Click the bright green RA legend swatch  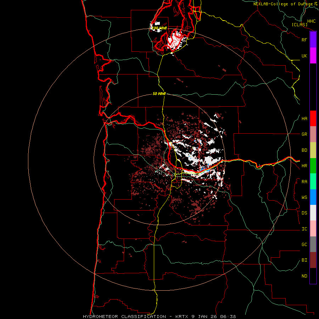tap(313, 181)
